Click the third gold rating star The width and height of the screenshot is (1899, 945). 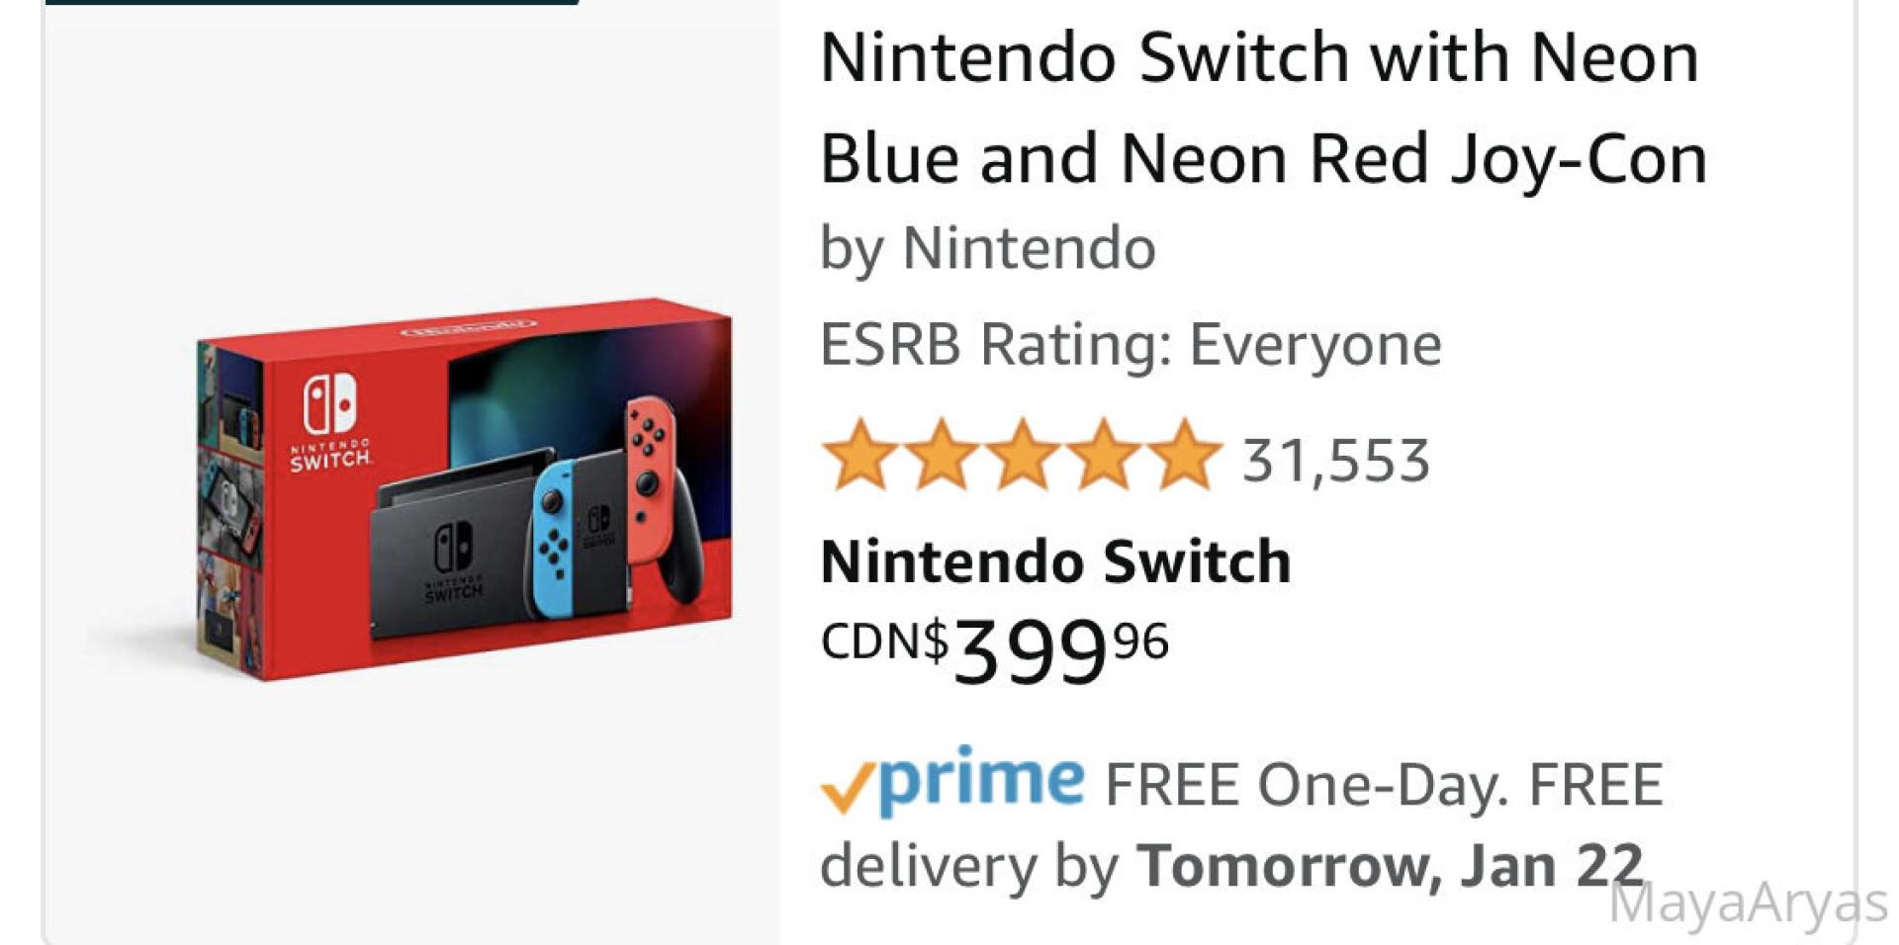[x=1022, y=457]
